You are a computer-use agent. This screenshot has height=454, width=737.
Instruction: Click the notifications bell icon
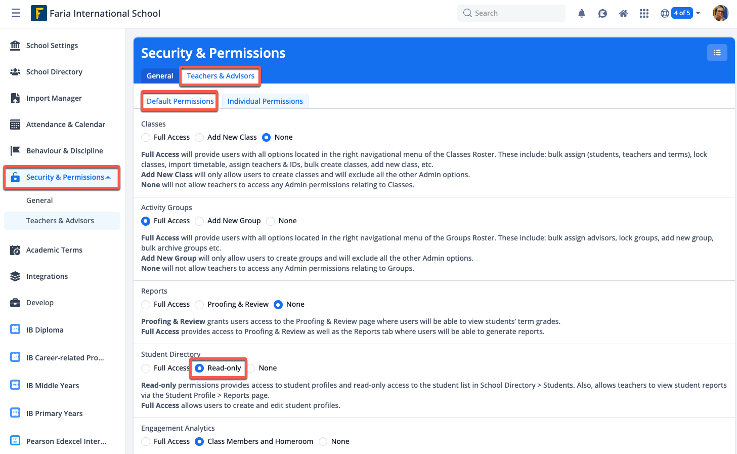pyautogui.click(x=582, y=14)
